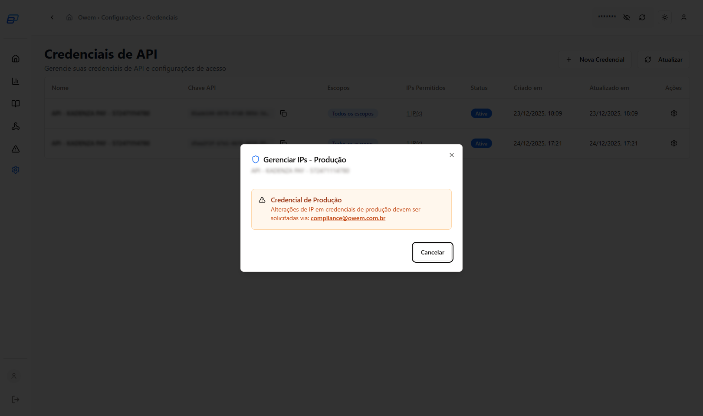This screenshot has width=703, height=416.
Task: Show the hidden balance with the eye toggle
Action: point(626,17)
